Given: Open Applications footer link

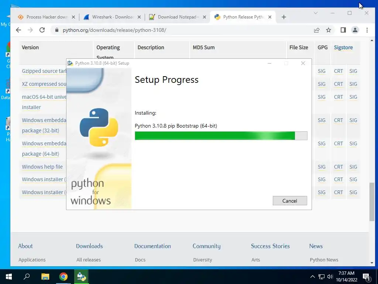Looking at the screenshot, I should click(x=32, y=260).
